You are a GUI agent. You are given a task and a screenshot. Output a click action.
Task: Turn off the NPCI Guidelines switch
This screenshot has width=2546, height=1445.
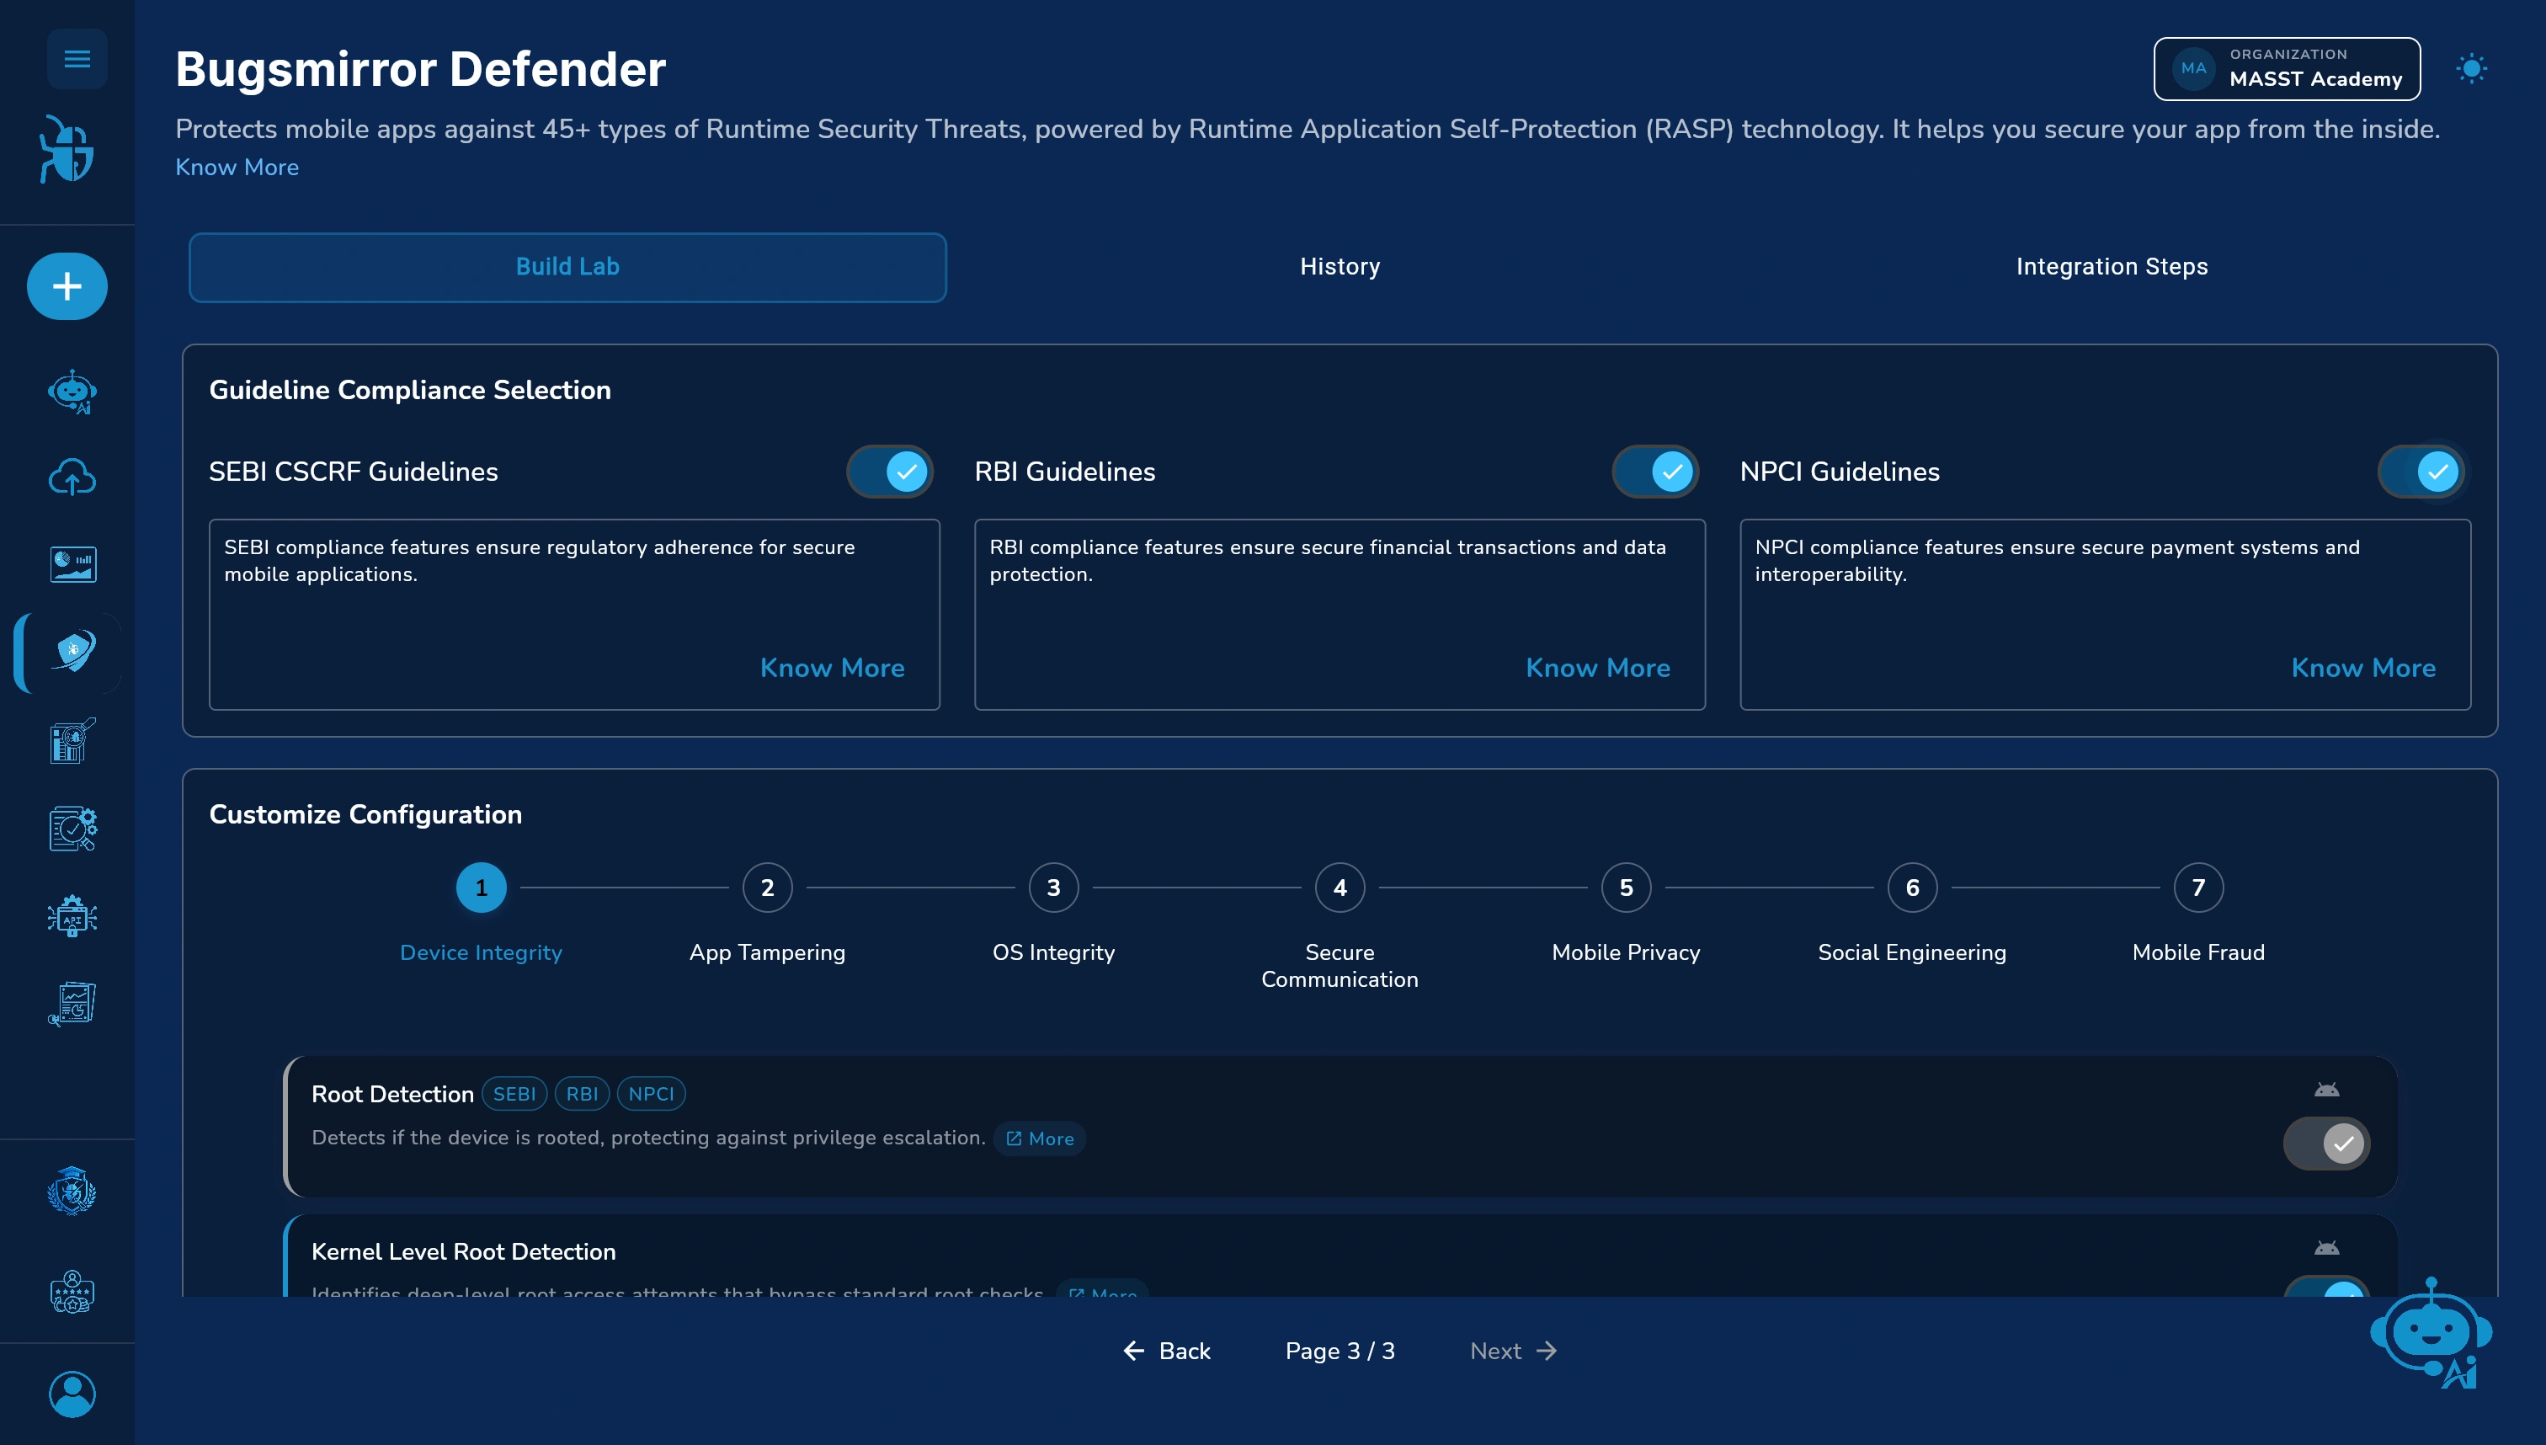click(x=2421, y=472)
